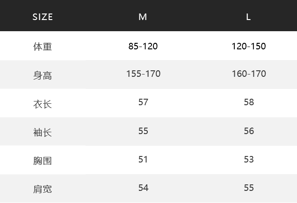Click the 57 garment length value
The height and width of the screenshot is (203, 297).
click(x=143, y=102)
